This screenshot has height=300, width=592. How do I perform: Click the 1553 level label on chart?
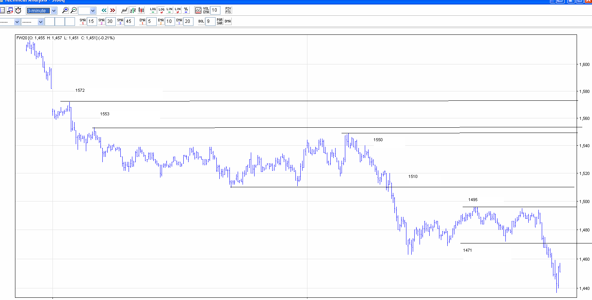tap(105, 114)
